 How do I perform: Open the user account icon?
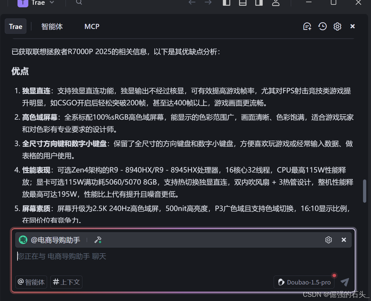276,3
